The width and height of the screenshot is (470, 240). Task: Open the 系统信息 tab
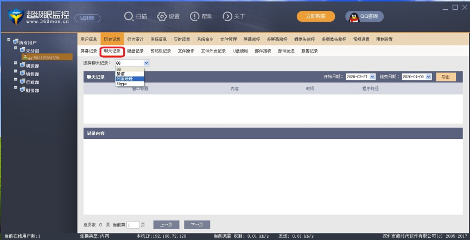coord(158,39)
